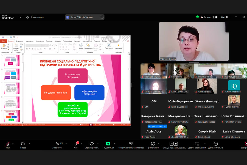Open Инструменты организатора shield icon
This screenshot has width=247, height=165.
(131, 144)
